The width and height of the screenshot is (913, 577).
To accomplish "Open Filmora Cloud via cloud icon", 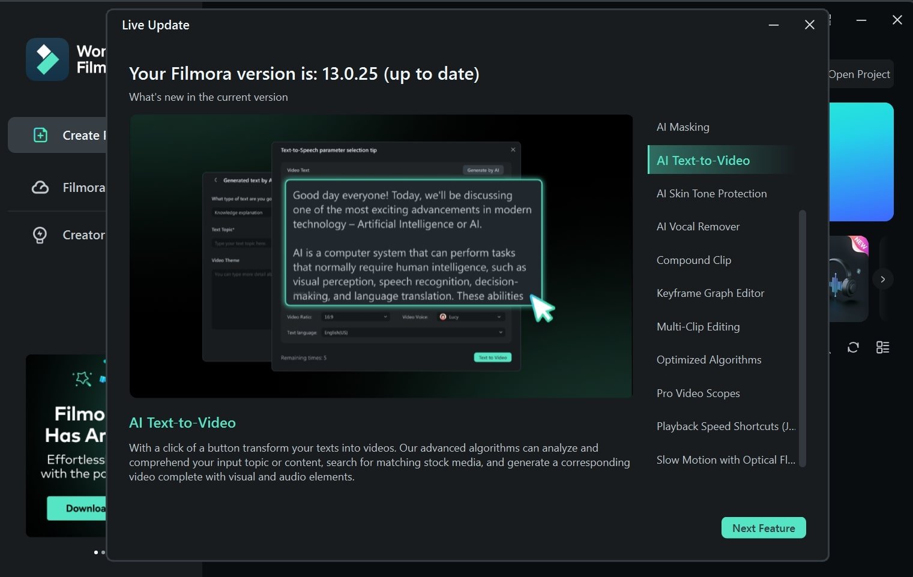I will (x=40, y=188).
